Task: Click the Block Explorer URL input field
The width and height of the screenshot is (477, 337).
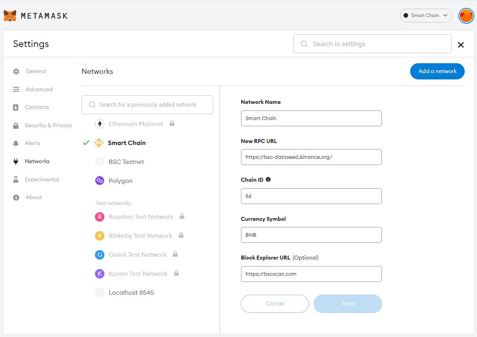Action: tap(311, 274)
